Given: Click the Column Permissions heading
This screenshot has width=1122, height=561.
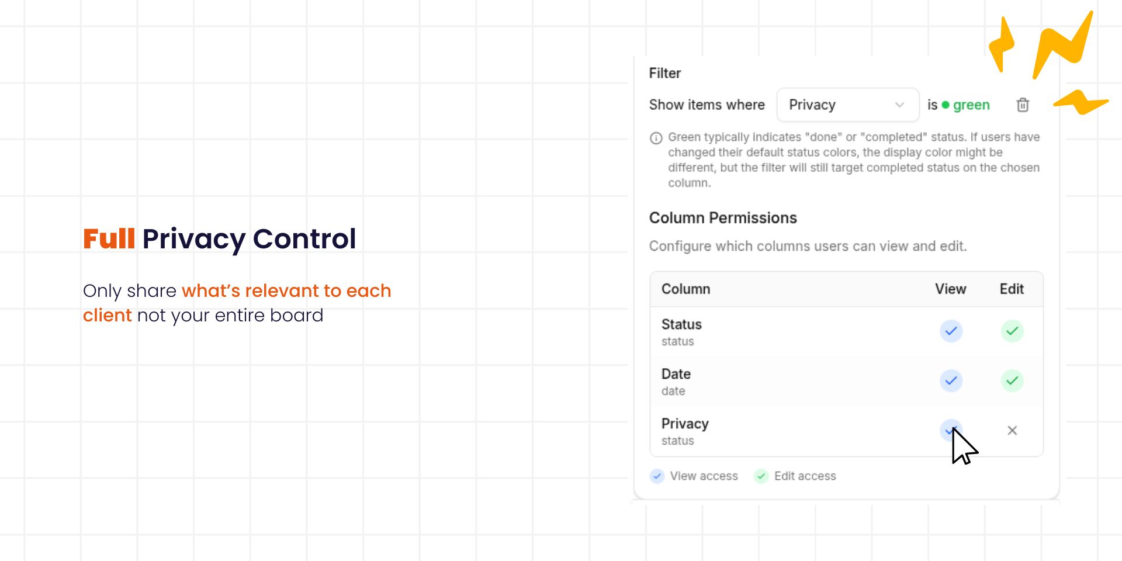Looking at the screenshot, I should tap(723, 218).
